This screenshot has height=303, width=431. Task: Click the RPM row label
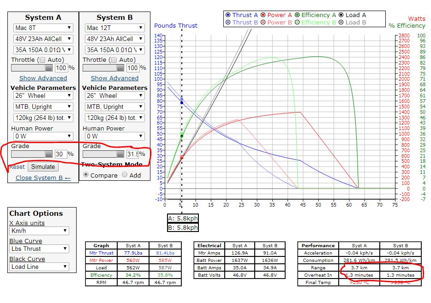point(101,282)
